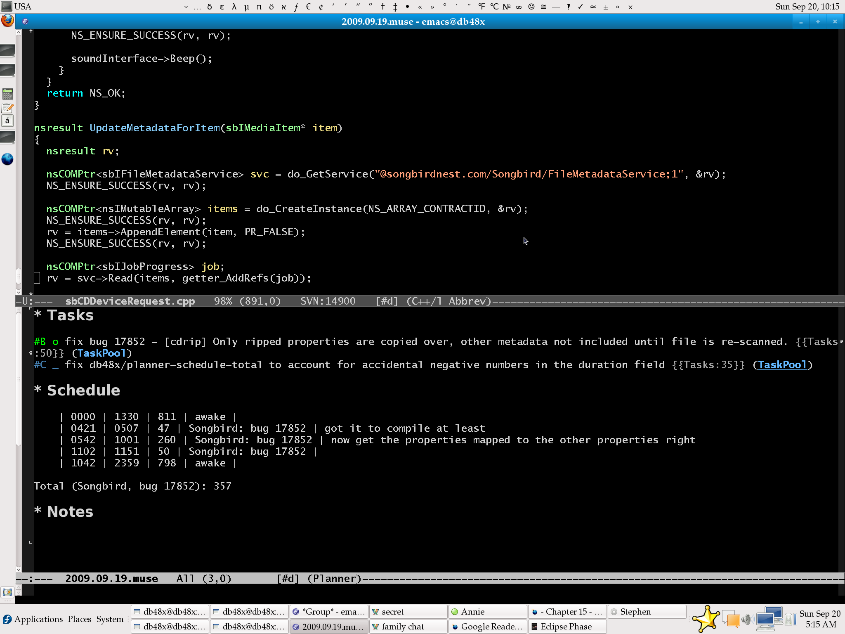
Task: Click the 'Total (Songbird, bug 17852): 357' line
Action: (132, 486)
